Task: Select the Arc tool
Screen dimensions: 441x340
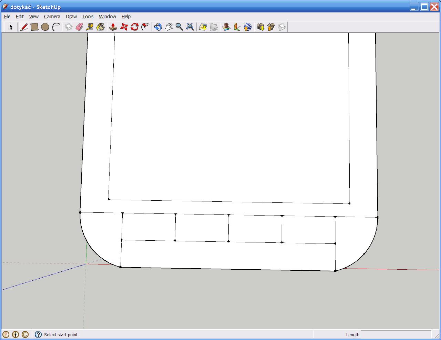Action: click(x=56, y=27)
